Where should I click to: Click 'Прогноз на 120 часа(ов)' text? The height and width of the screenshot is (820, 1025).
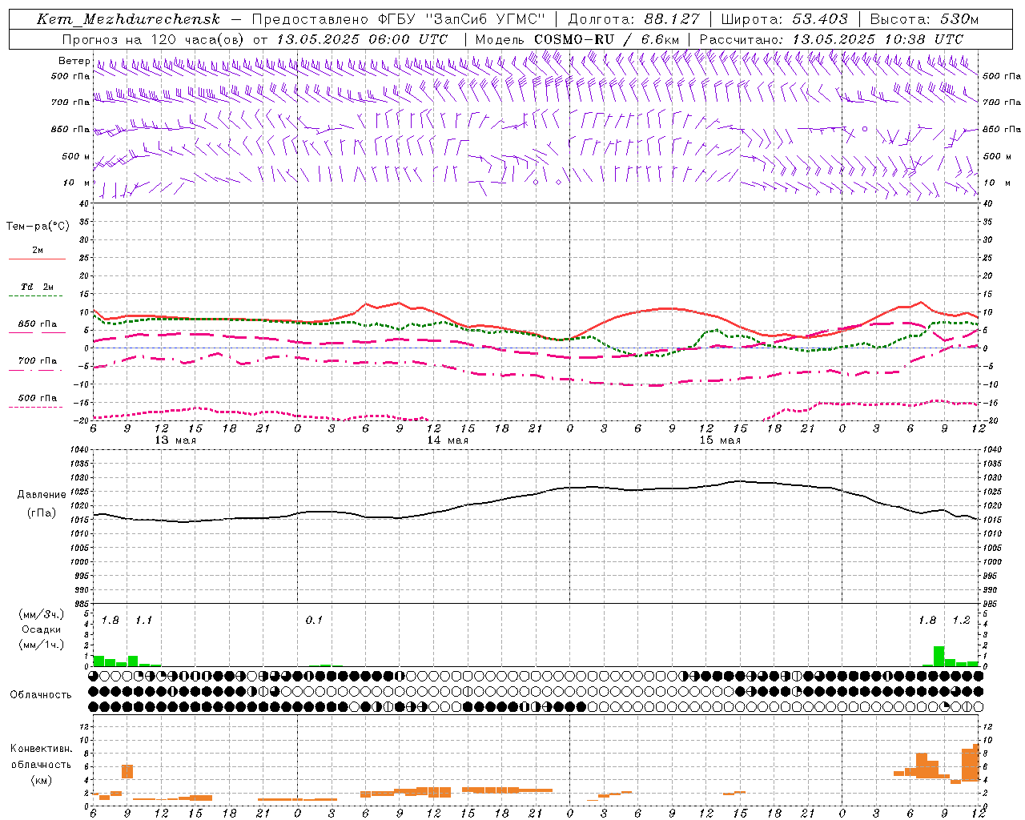tap(155, 39)
